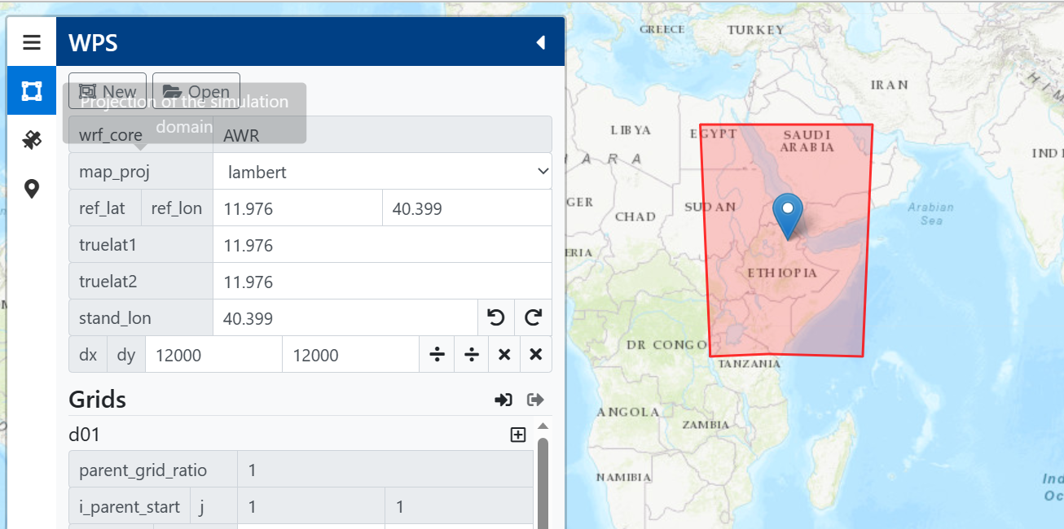Image resolution: width=1064 pixels, height=529 pixels.
Task: Select the WPS domain tab icon
Action: point(32,90)
